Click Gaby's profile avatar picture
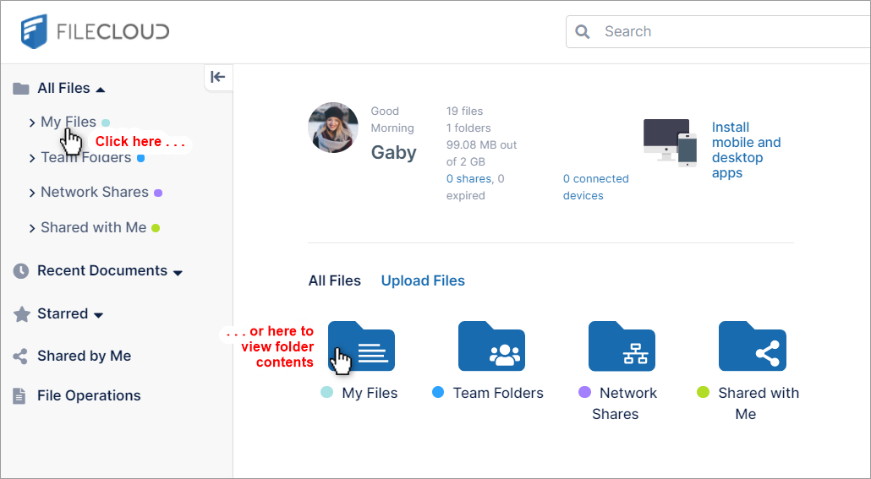Screen dimensions: 871x479 333,128
